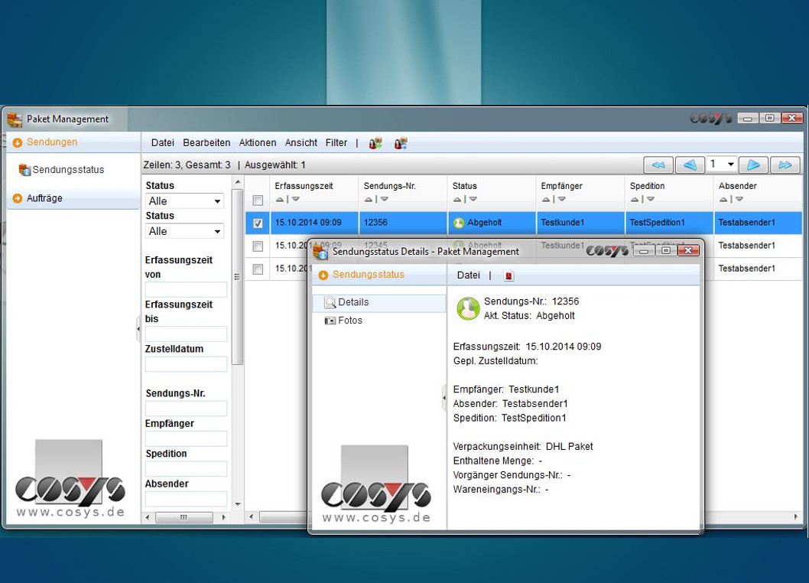This screenshot has height=583, width=809.
Task: Open the Filter menu
Action: tap(336, 143)
